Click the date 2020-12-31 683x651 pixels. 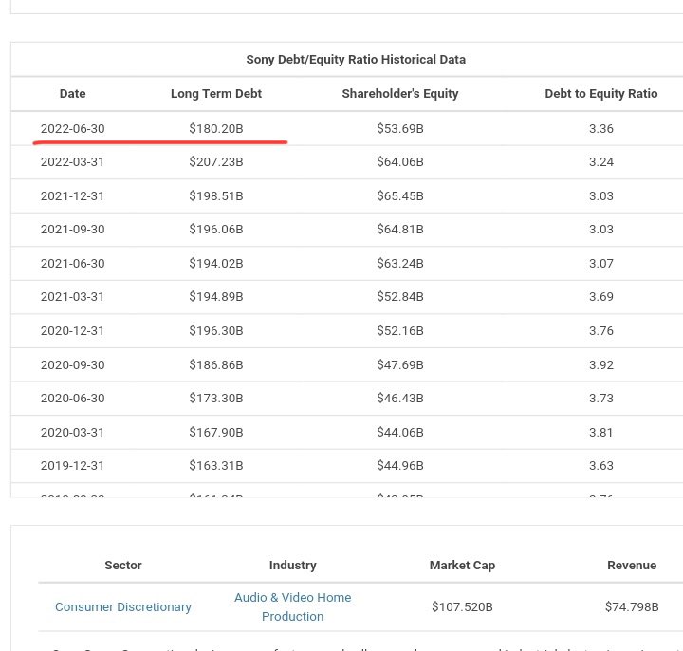pos(72,331)
